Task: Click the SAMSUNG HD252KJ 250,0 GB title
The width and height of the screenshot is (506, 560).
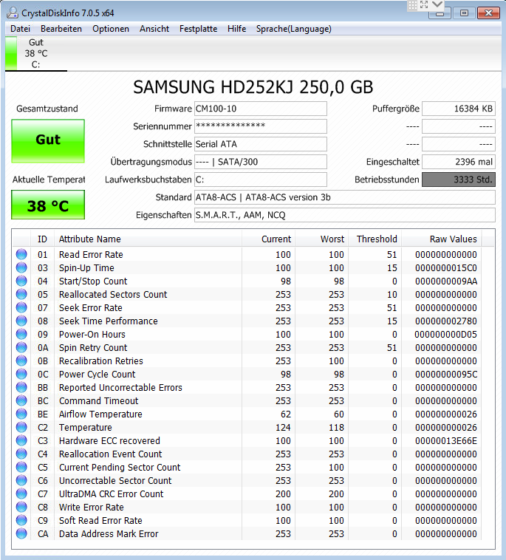Action: pyautogui.click(x=253, y=87)
